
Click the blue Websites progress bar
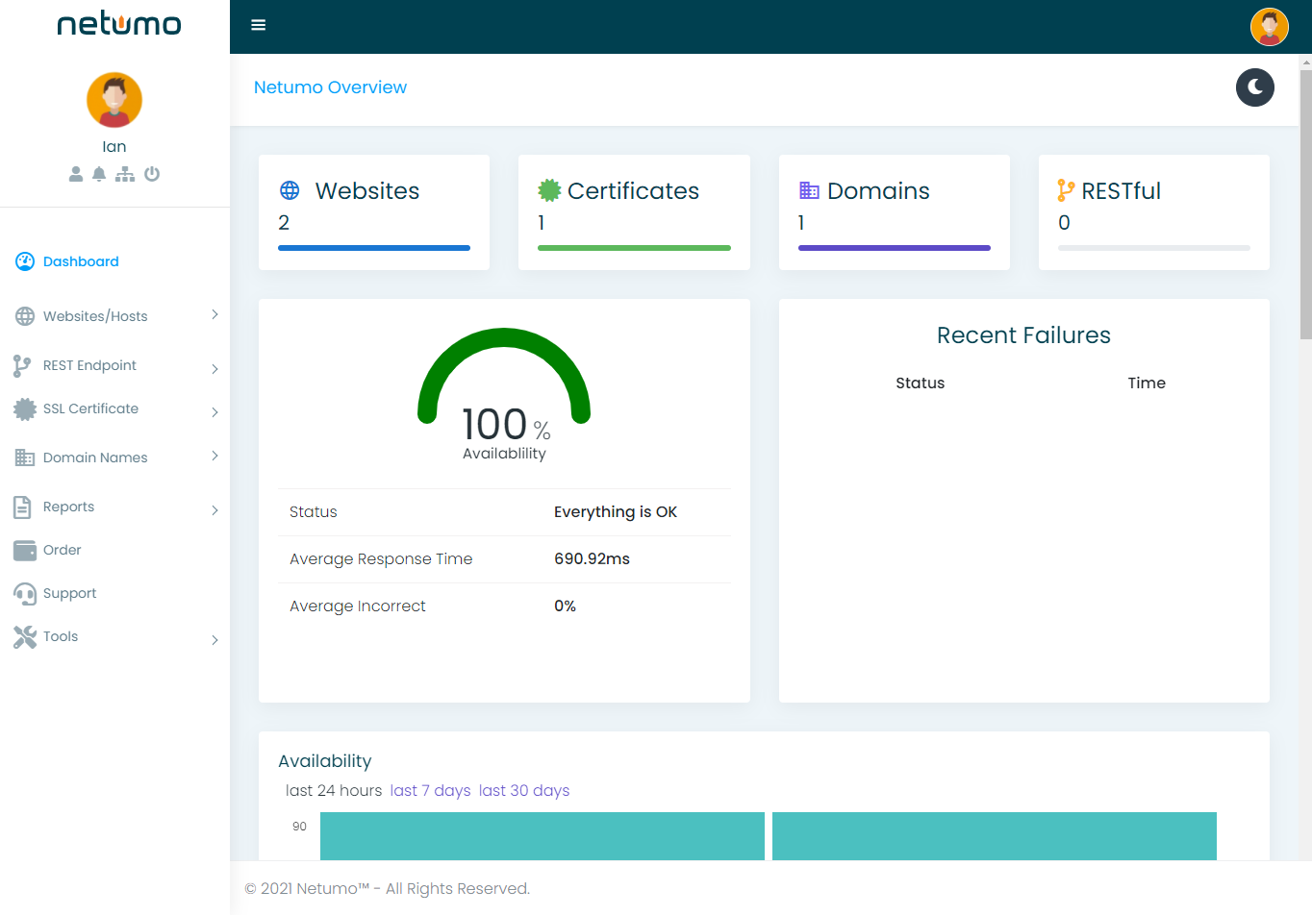coord(374,248)
